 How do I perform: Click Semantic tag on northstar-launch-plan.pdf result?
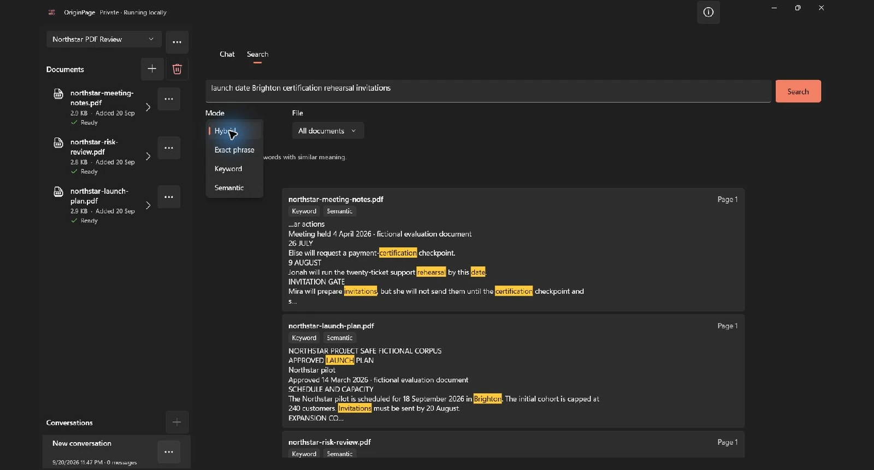(x=340, y=338)
